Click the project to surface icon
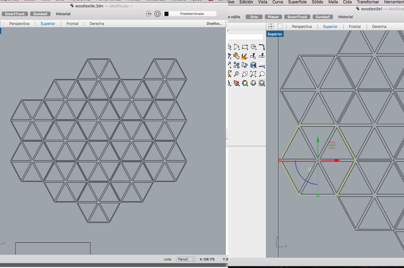Screen dimensions: 404x268 tap(262, 65)
